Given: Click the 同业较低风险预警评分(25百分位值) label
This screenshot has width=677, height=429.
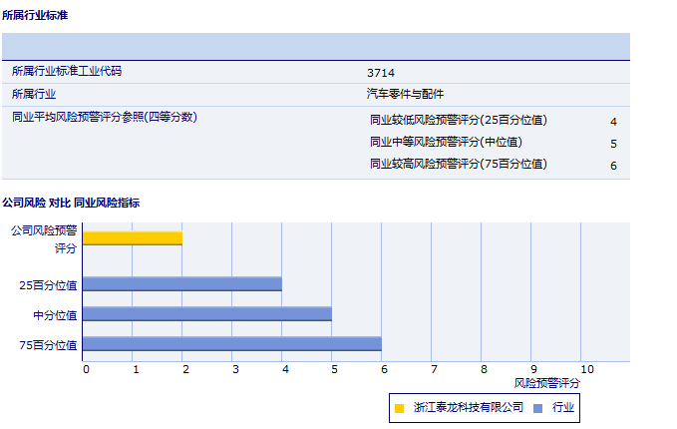Looking at the screenshot, I should (x=459, y=121).
